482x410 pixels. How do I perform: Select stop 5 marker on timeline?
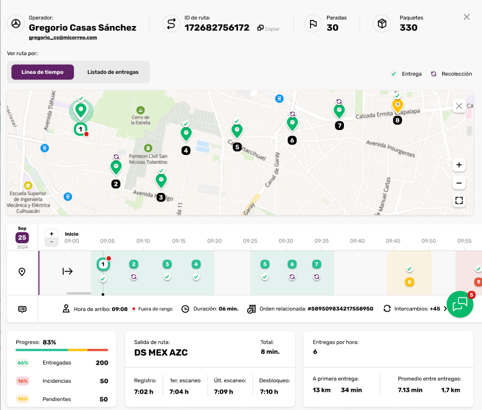(265, 264)
